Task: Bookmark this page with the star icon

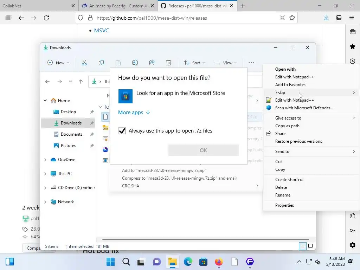Action: (292, 18)
